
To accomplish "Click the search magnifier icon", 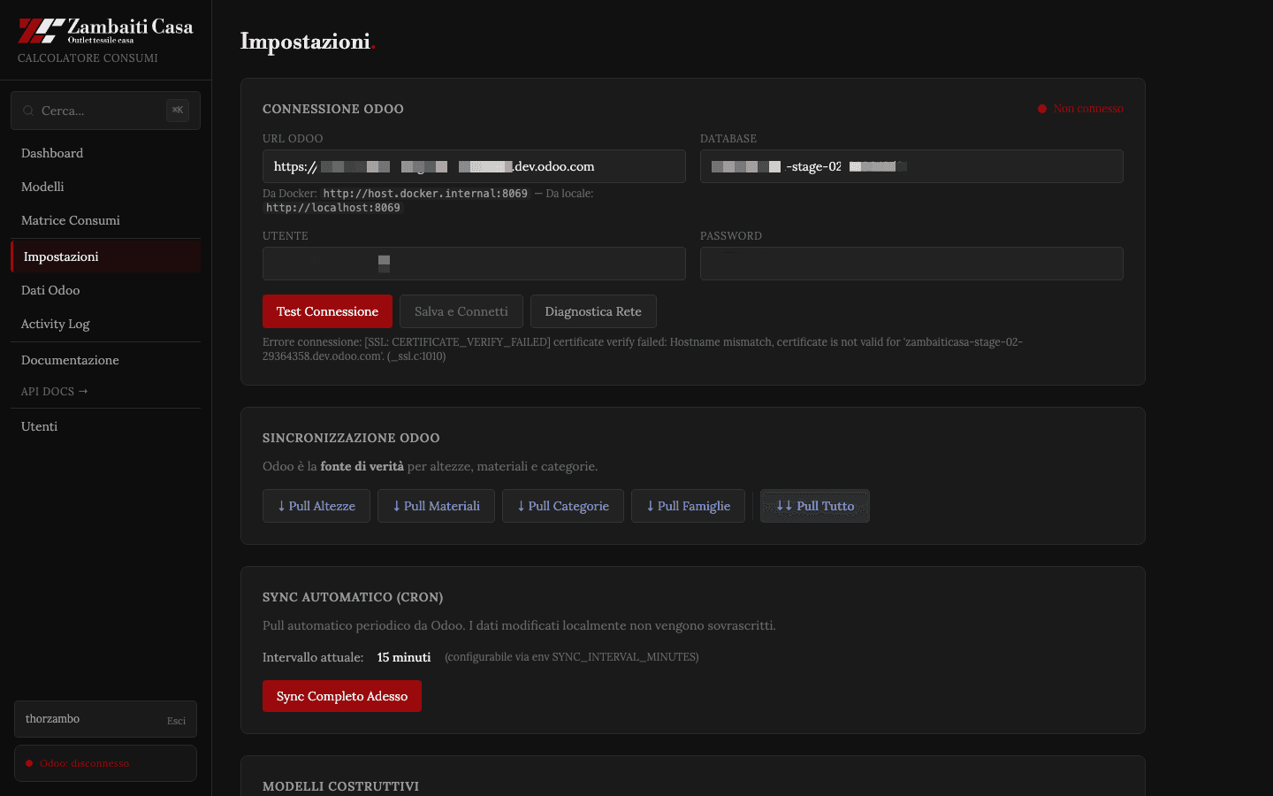I will point(28,111).
